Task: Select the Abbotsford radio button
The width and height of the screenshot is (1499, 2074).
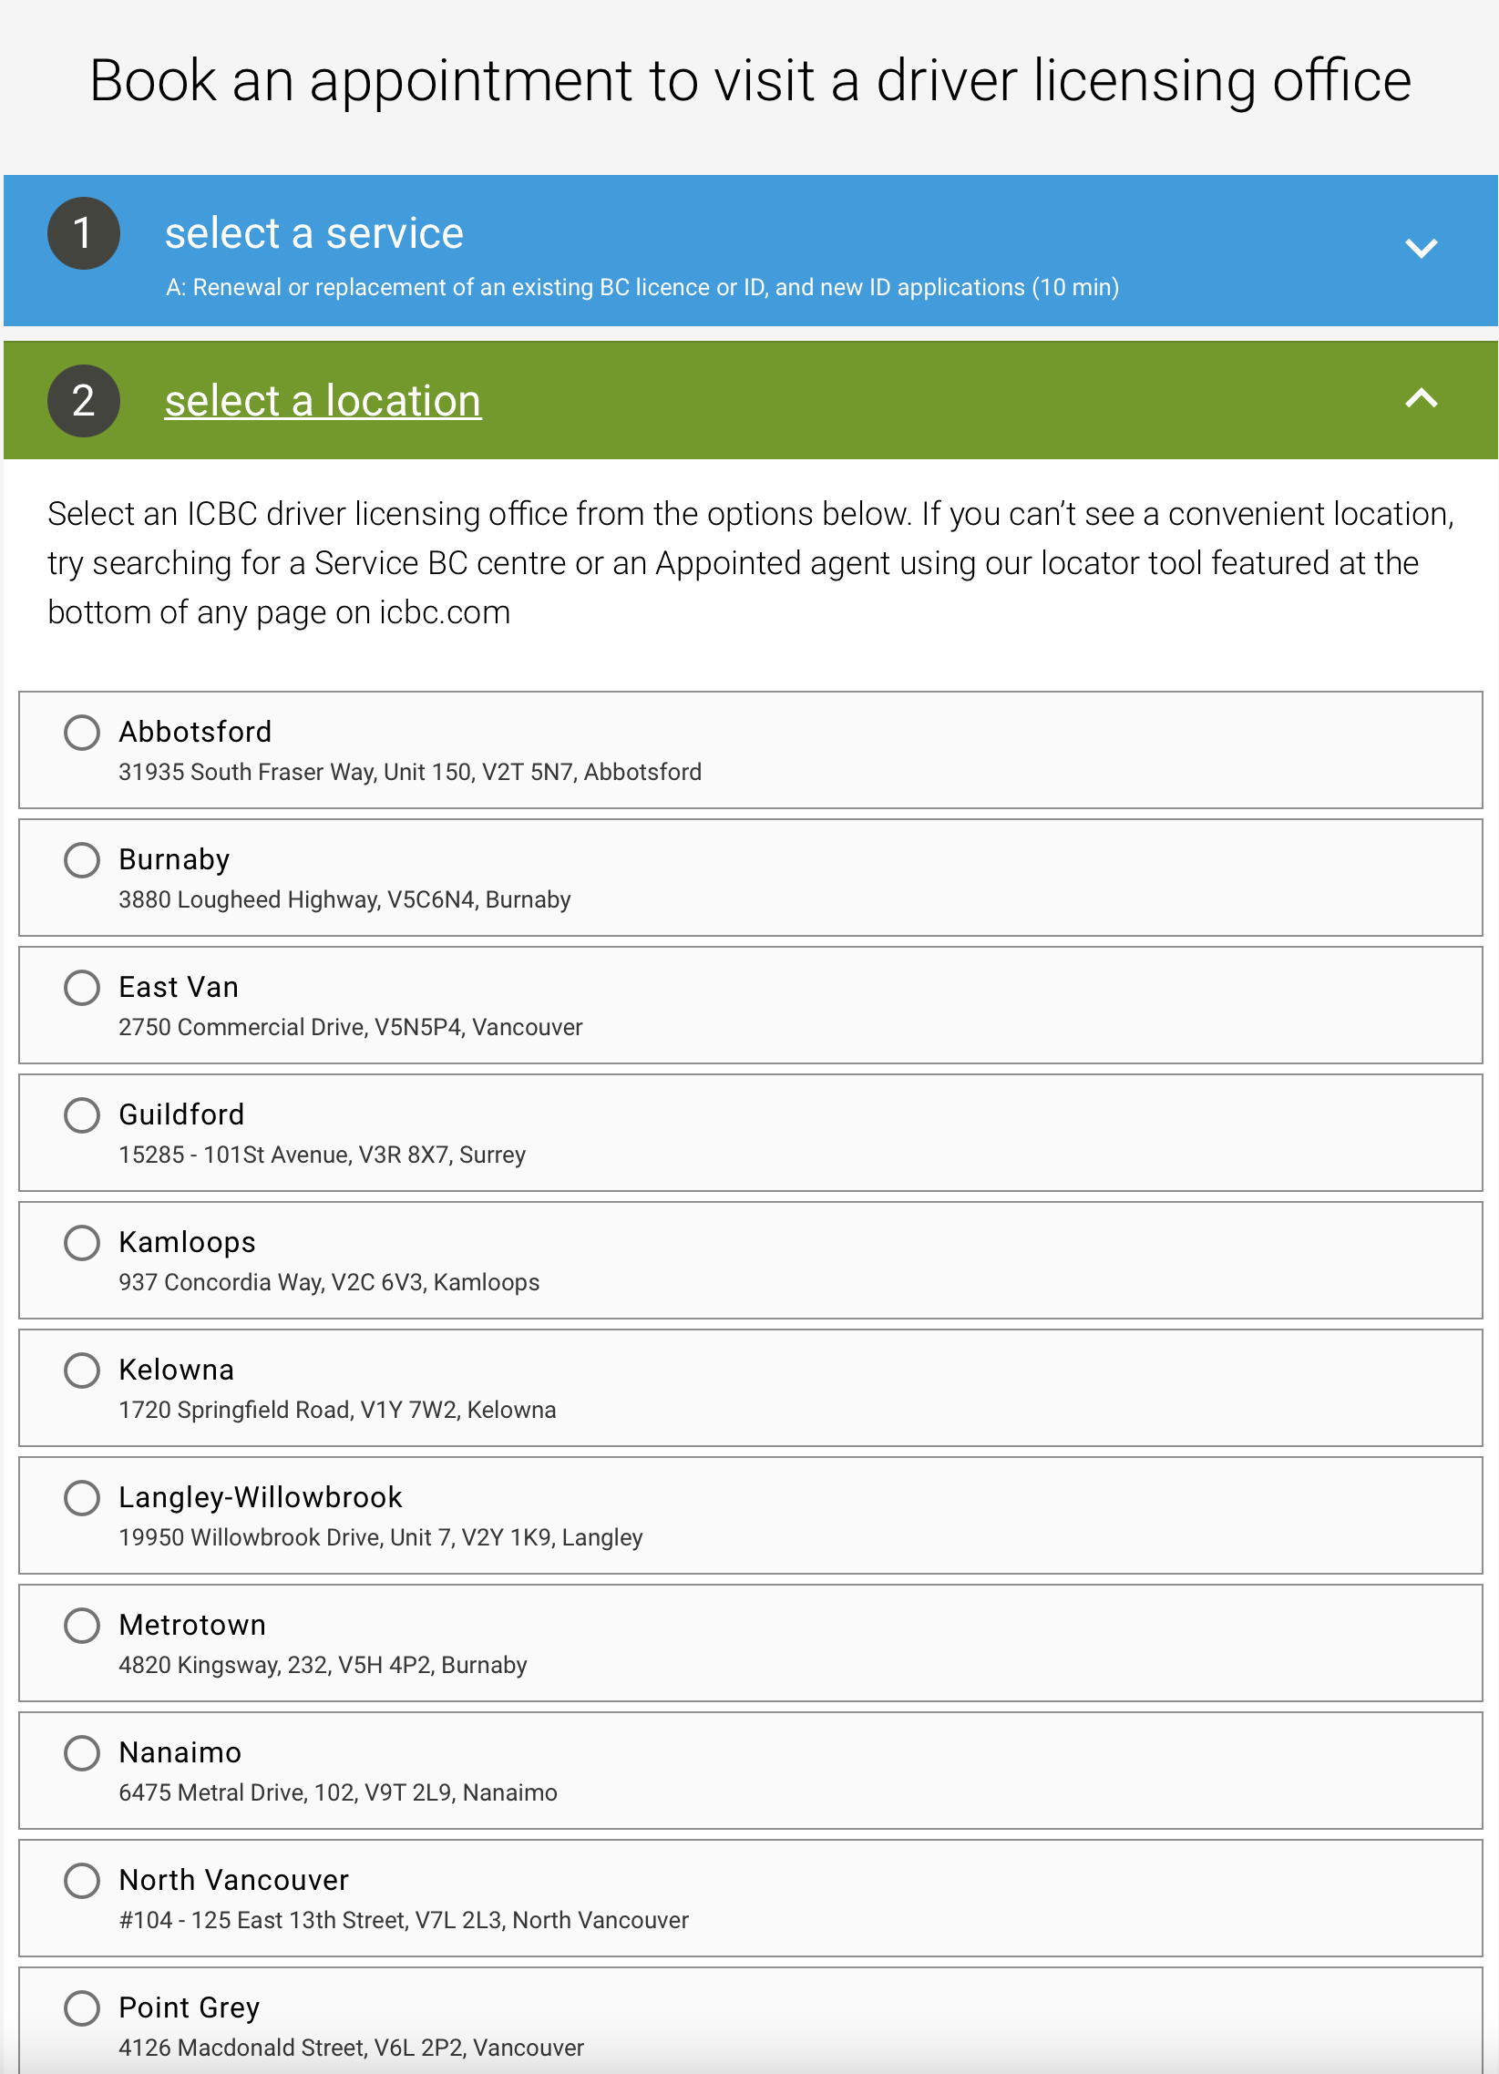Action: (81, 733)
